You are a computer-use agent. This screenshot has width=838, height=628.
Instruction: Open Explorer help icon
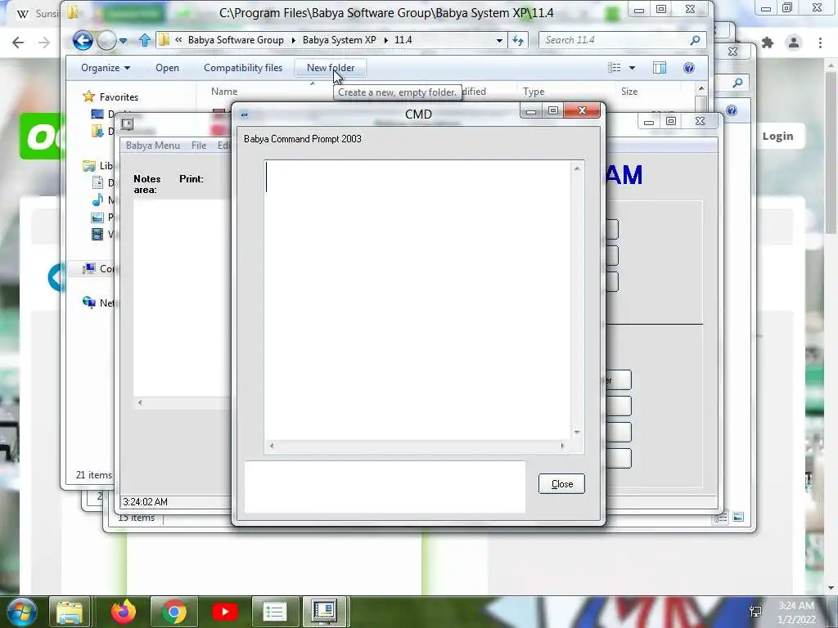click(689, 68)
